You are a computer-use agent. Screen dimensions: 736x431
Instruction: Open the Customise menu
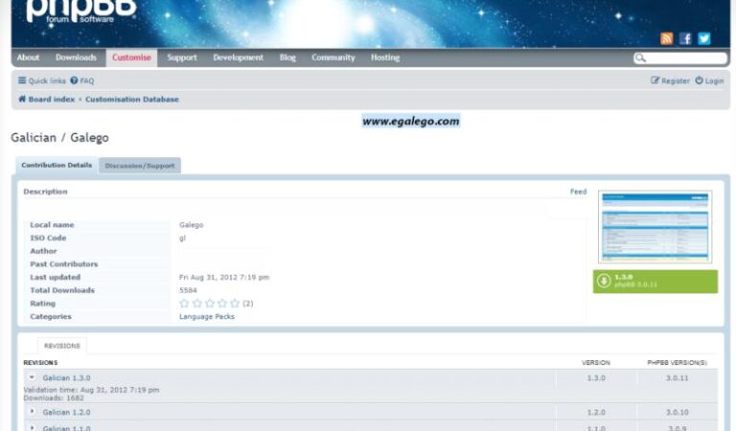(132, 57)
